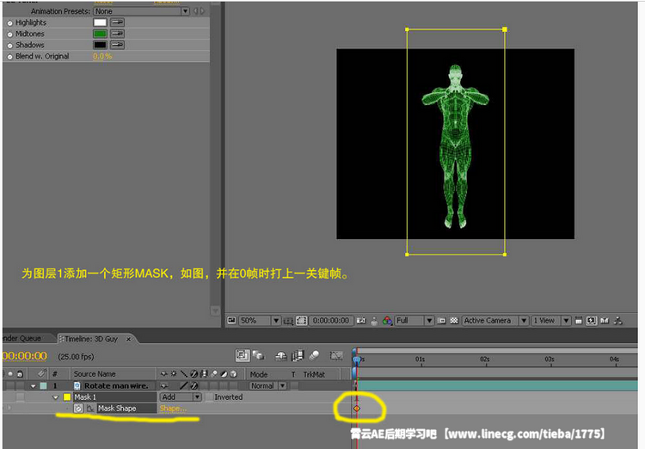Open the Shadows black color swatch
Viewport: 645px width, 449px height.
click(x=100, y=45)
